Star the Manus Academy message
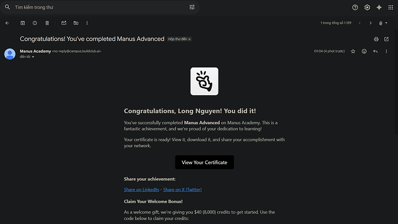This screenshot has width=398, height=224. 353,51
